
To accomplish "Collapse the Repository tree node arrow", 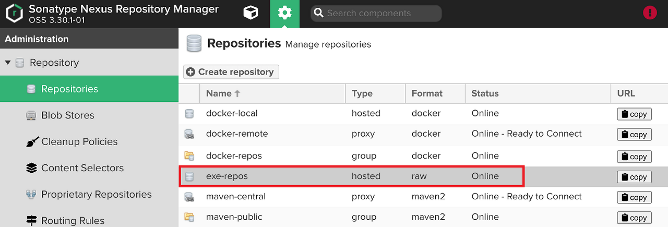I will (x=8, y=63).
